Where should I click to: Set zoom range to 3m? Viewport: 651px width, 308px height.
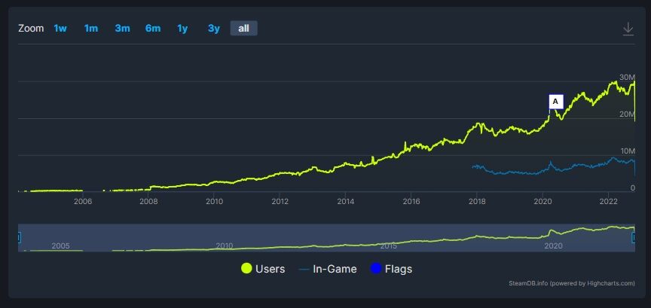click(x=122, y=28)
